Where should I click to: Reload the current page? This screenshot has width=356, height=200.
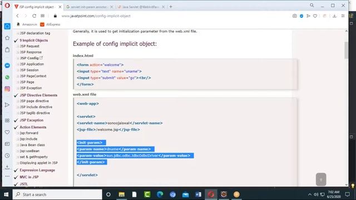[x=34, y=16]
